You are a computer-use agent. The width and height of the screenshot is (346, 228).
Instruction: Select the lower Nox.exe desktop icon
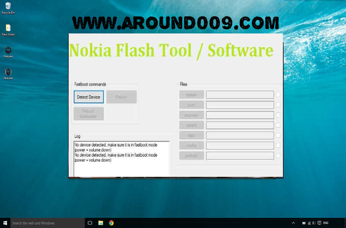click(8, 74)
